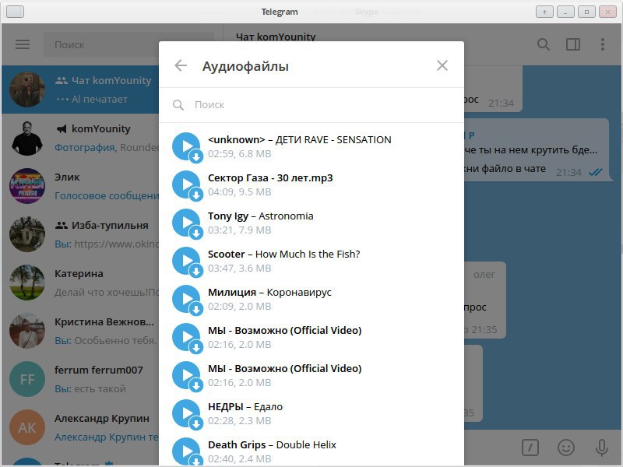Click the 02:28, 2.3 MB file info
Image resolution: width=623 pixels, height=467 pixels.
click(240, 420)
